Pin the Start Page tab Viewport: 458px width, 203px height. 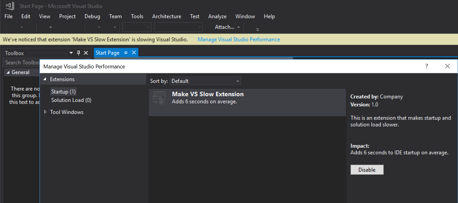(x=125, y=53)
